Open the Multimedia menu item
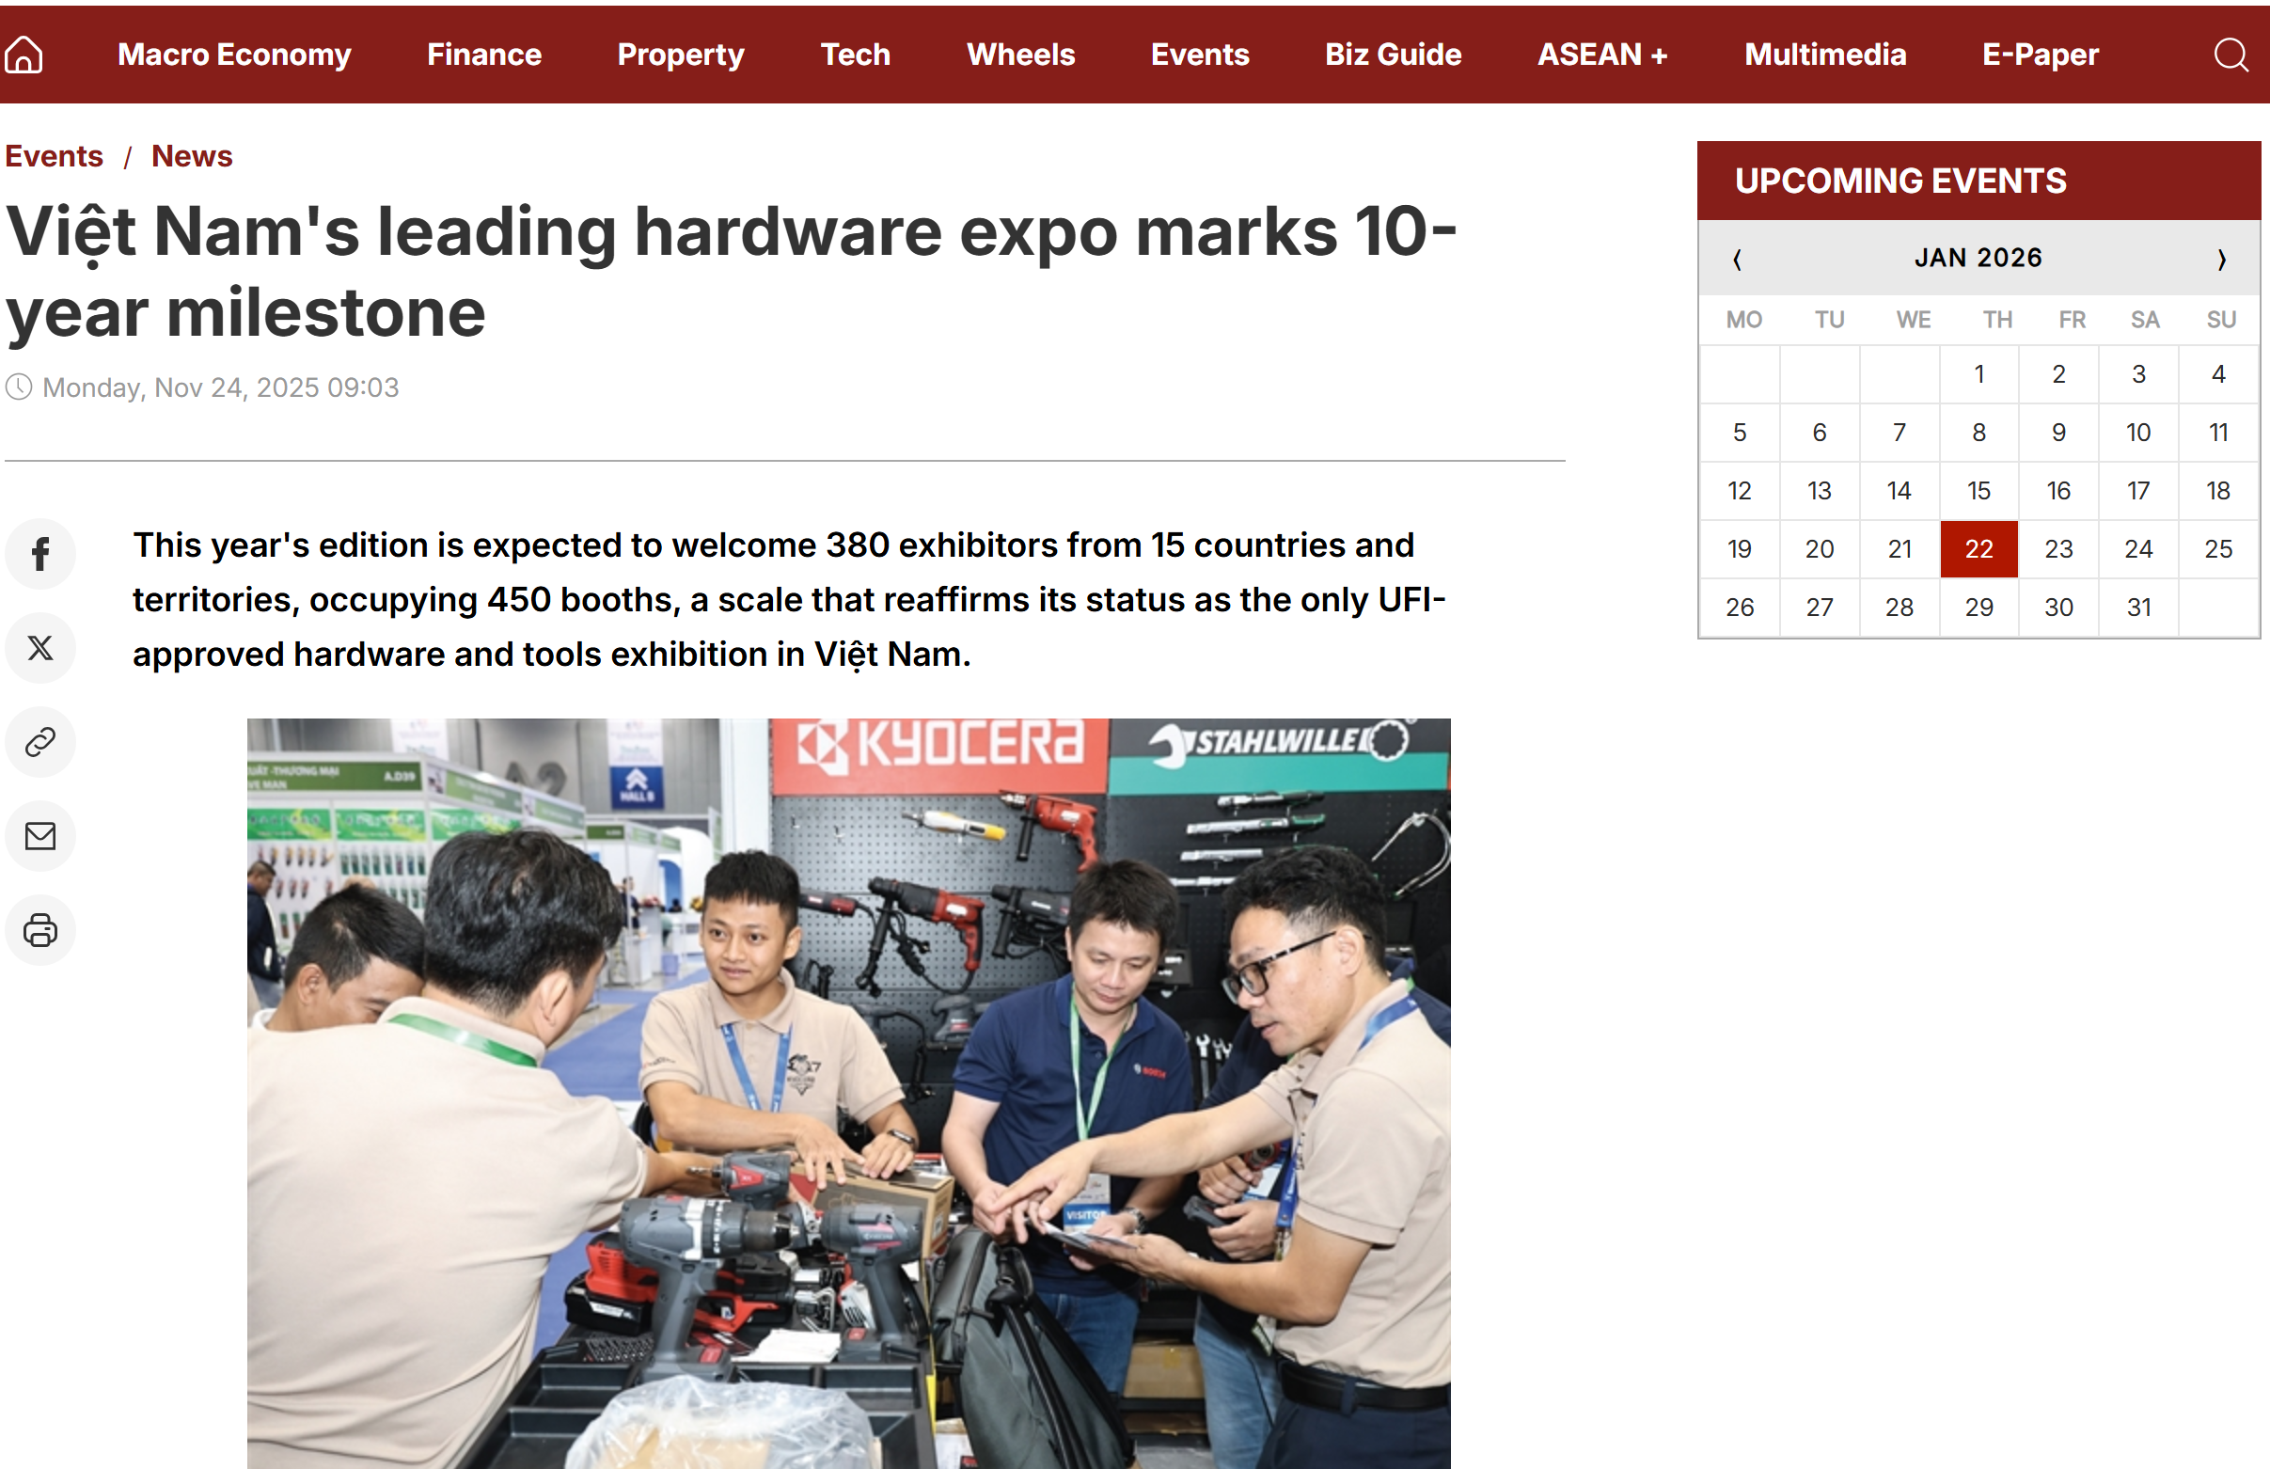 (x=1824, y=55)
